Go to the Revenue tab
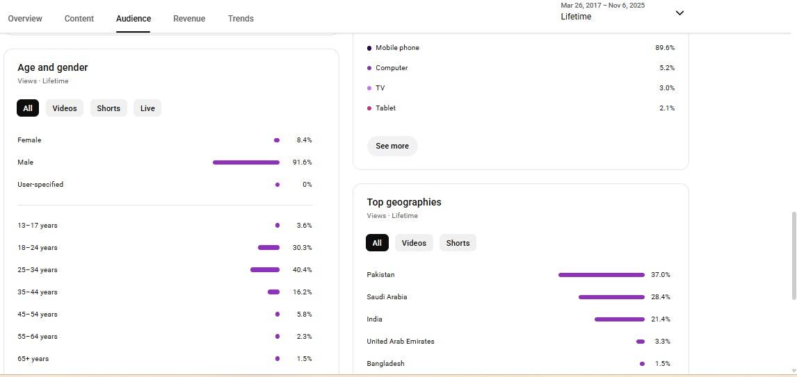 189,19
